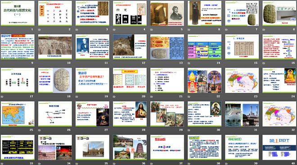The image size is (297, 165).
Task: Select slide 24 with Buddha image
Action: click(x=279, y=80)
